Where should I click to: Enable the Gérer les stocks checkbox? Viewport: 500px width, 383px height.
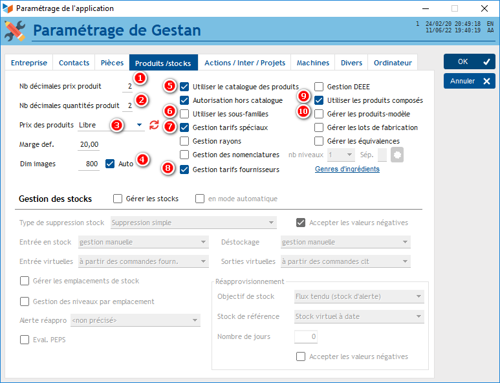[x=118, y=199]
